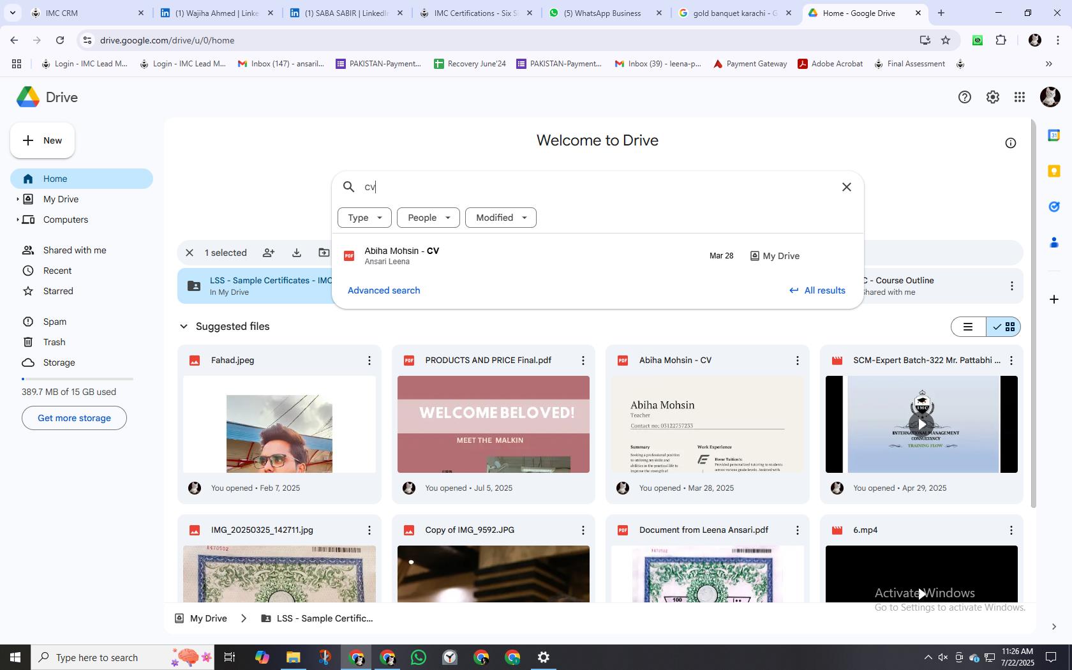
Task: Play the SCM-Expert Batch-322 video thumbnail
Action: pyautogui.click(x=921, y=424)
